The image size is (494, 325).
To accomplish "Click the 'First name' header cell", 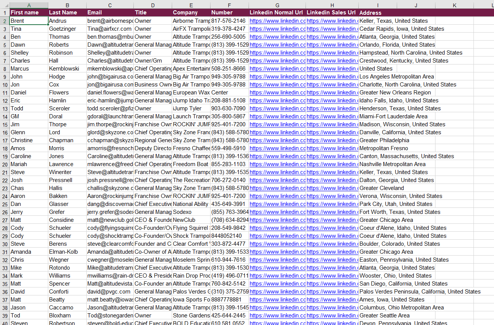I will pyautogui.click(x=29, y=13).
